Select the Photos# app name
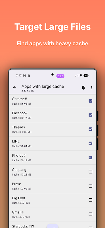The height and width of the screenshot is (228, 105). 19,156
